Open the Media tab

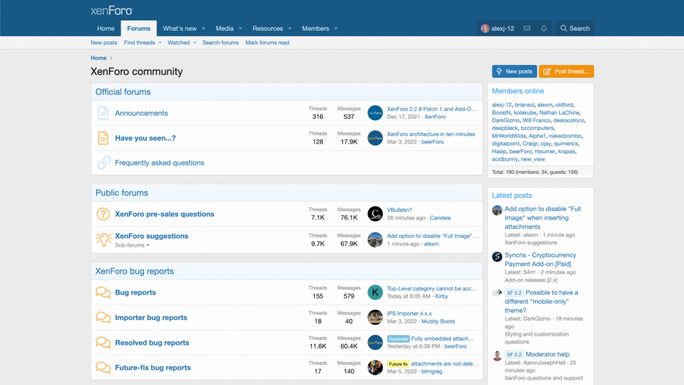(225, 28)
